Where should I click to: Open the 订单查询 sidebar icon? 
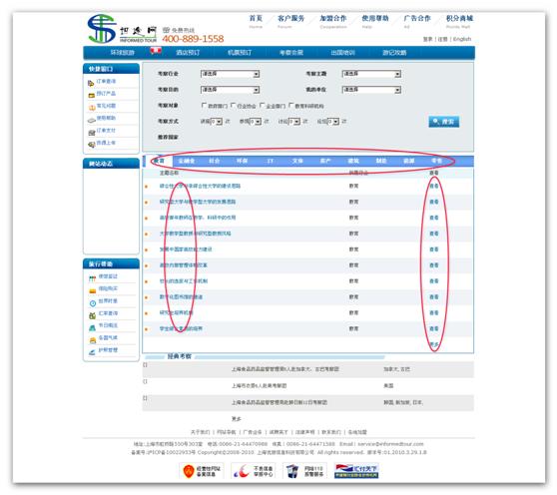pos(91,83)
